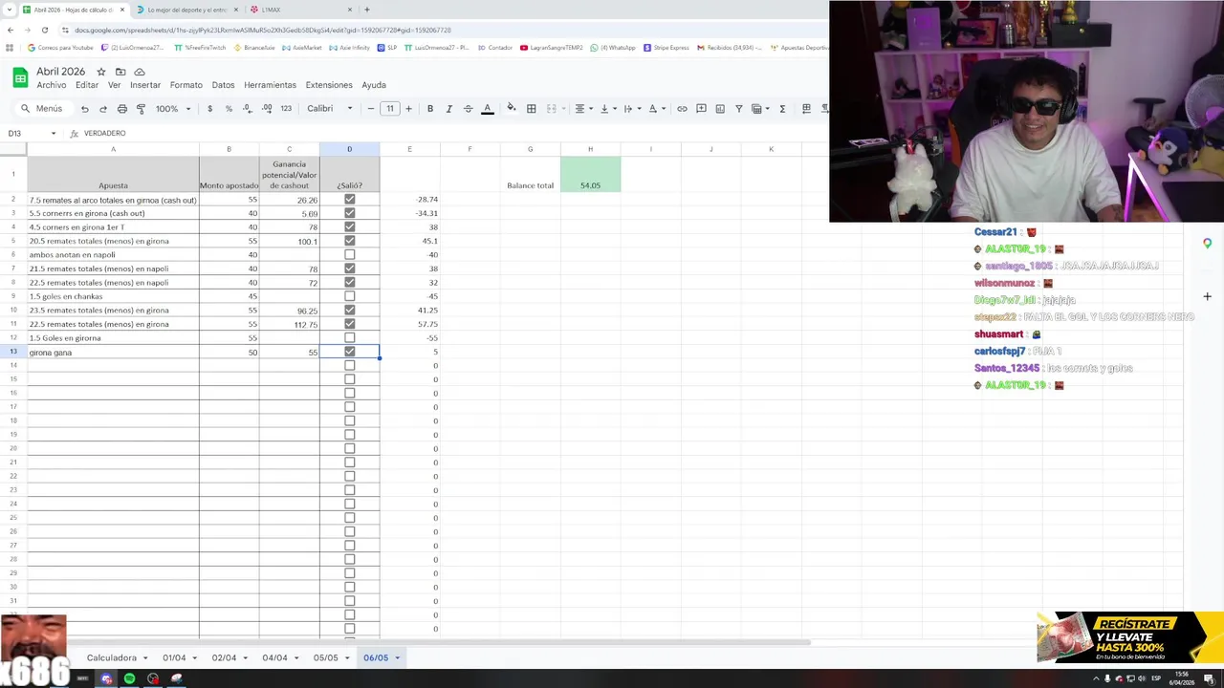This screenshot has width=1224, height=688.
Task: Open the Archivo menu
Action: point(52,85)
